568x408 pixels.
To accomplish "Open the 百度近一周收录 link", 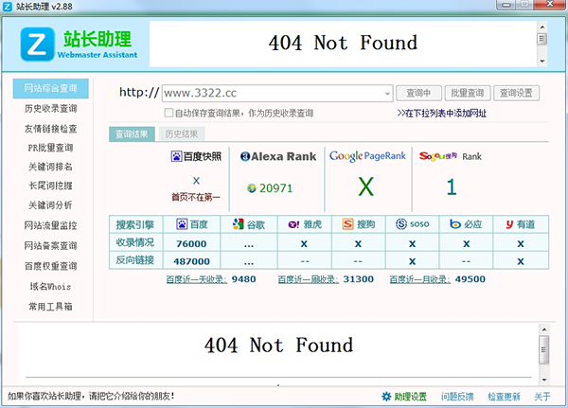I will pyautogui.click(x=309, y=279).
